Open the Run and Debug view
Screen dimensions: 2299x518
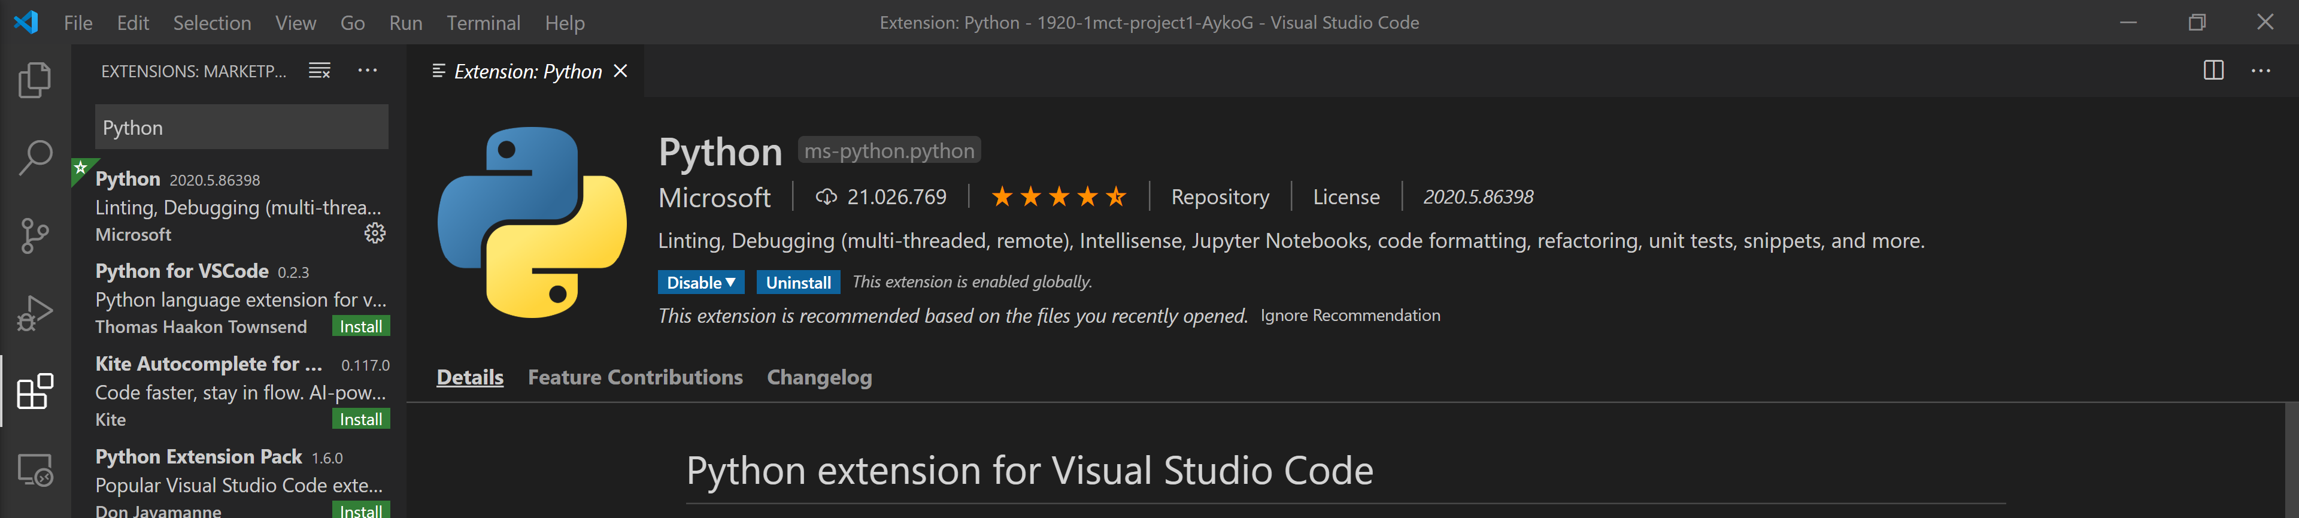tap(35, 313)
